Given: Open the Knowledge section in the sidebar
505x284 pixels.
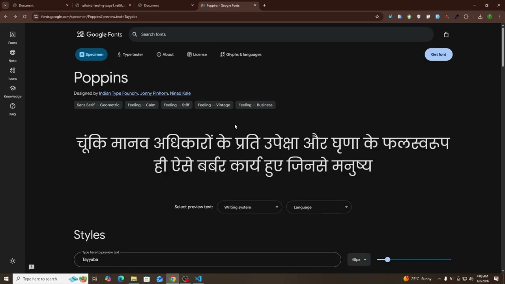Looking at the screenshot, I should [x=13, y=92].
